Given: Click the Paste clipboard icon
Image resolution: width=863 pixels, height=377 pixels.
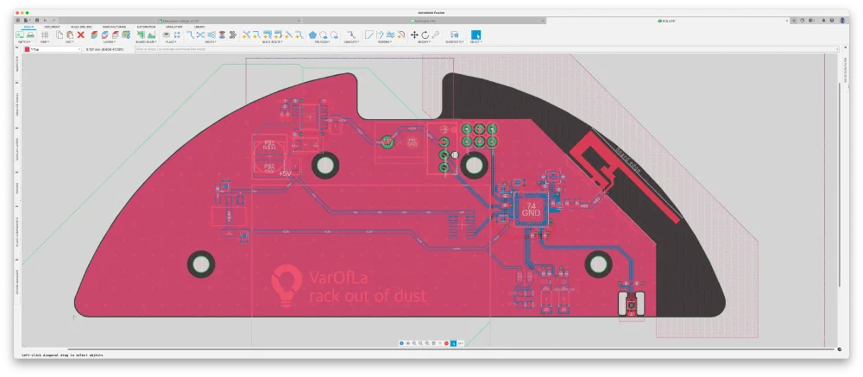Looking at the screenshot, I should click(70, 35).
